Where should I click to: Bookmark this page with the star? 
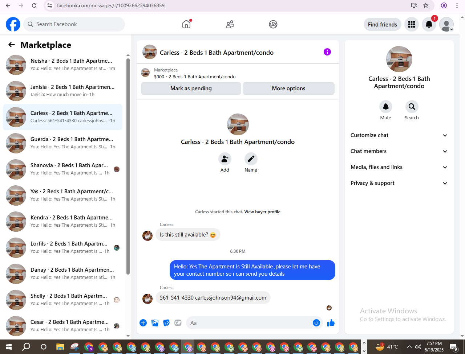pyautogui.click(x=426, y=5)
